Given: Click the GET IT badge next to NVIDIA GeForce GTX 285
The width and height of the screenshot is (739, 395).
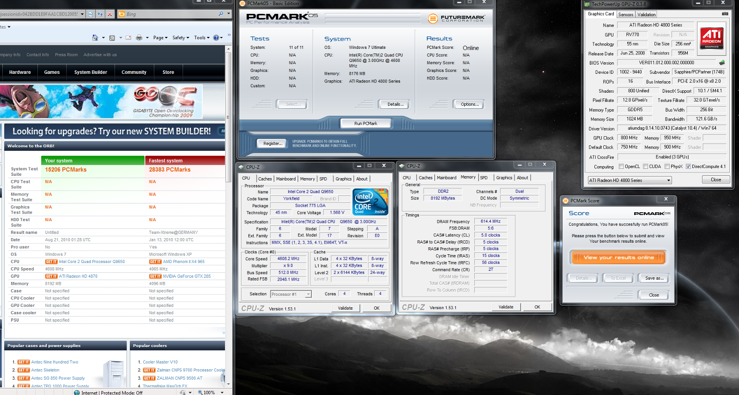Looking at the screenshot, I should coord(155,276).
